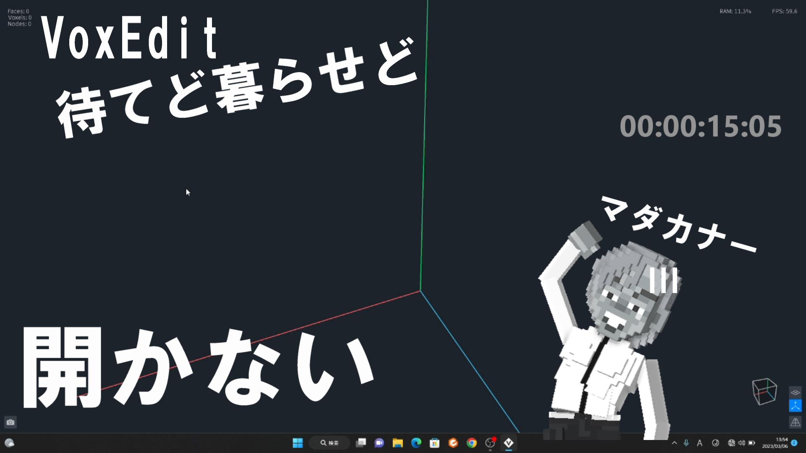Click the taskbar search box
This screenshot has height=453, width=806.
330,443
